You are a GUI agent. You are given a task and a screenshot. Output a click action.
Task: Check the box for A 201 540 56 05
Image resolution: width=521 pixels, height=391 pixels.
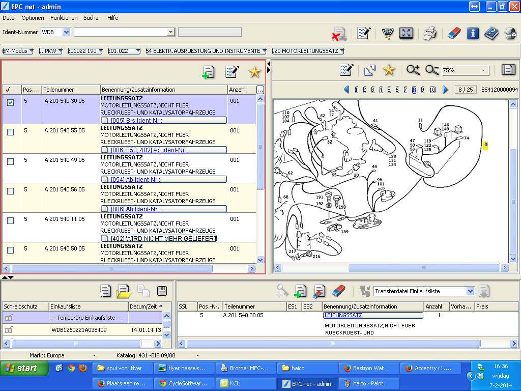(x=11, y=191)
